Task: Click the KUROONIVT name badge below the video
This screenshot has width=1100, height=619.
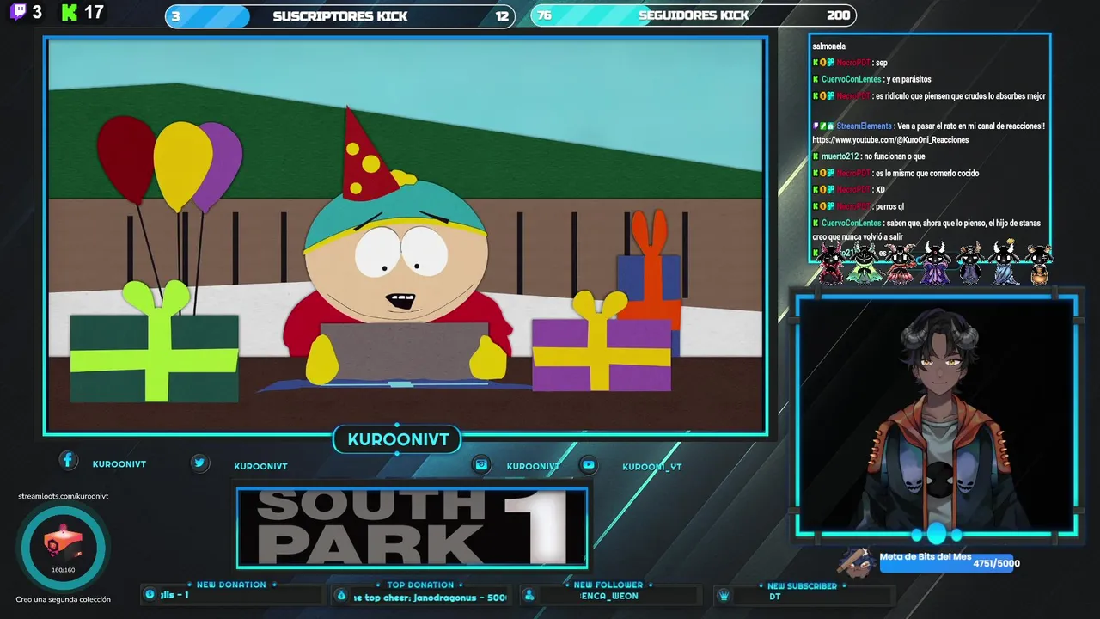Action: [x=397, y=439]
